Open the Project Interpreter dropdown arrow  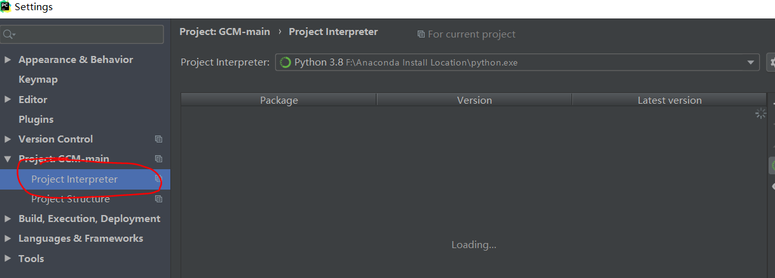(750, 62)
